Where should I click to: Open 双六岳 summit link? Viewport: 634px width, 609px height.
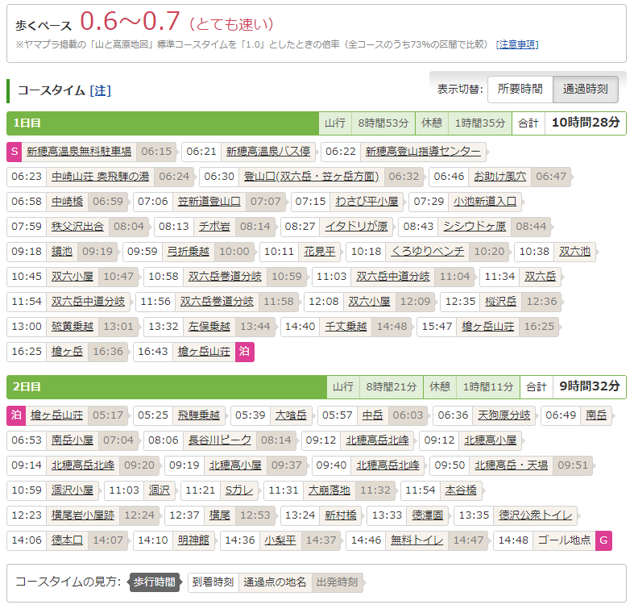(x=540, y=277)
